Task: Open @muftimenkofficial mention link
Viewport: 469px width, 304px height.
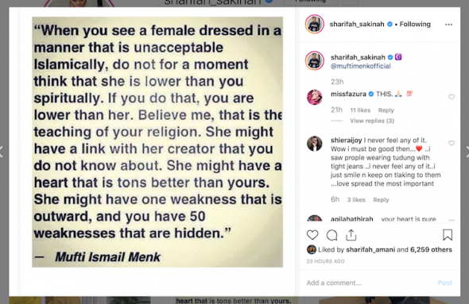Action: click(360, 66)
